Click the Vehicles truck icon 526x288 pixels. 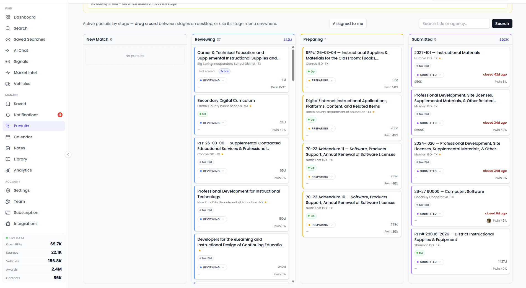click(x=8, y=84)
